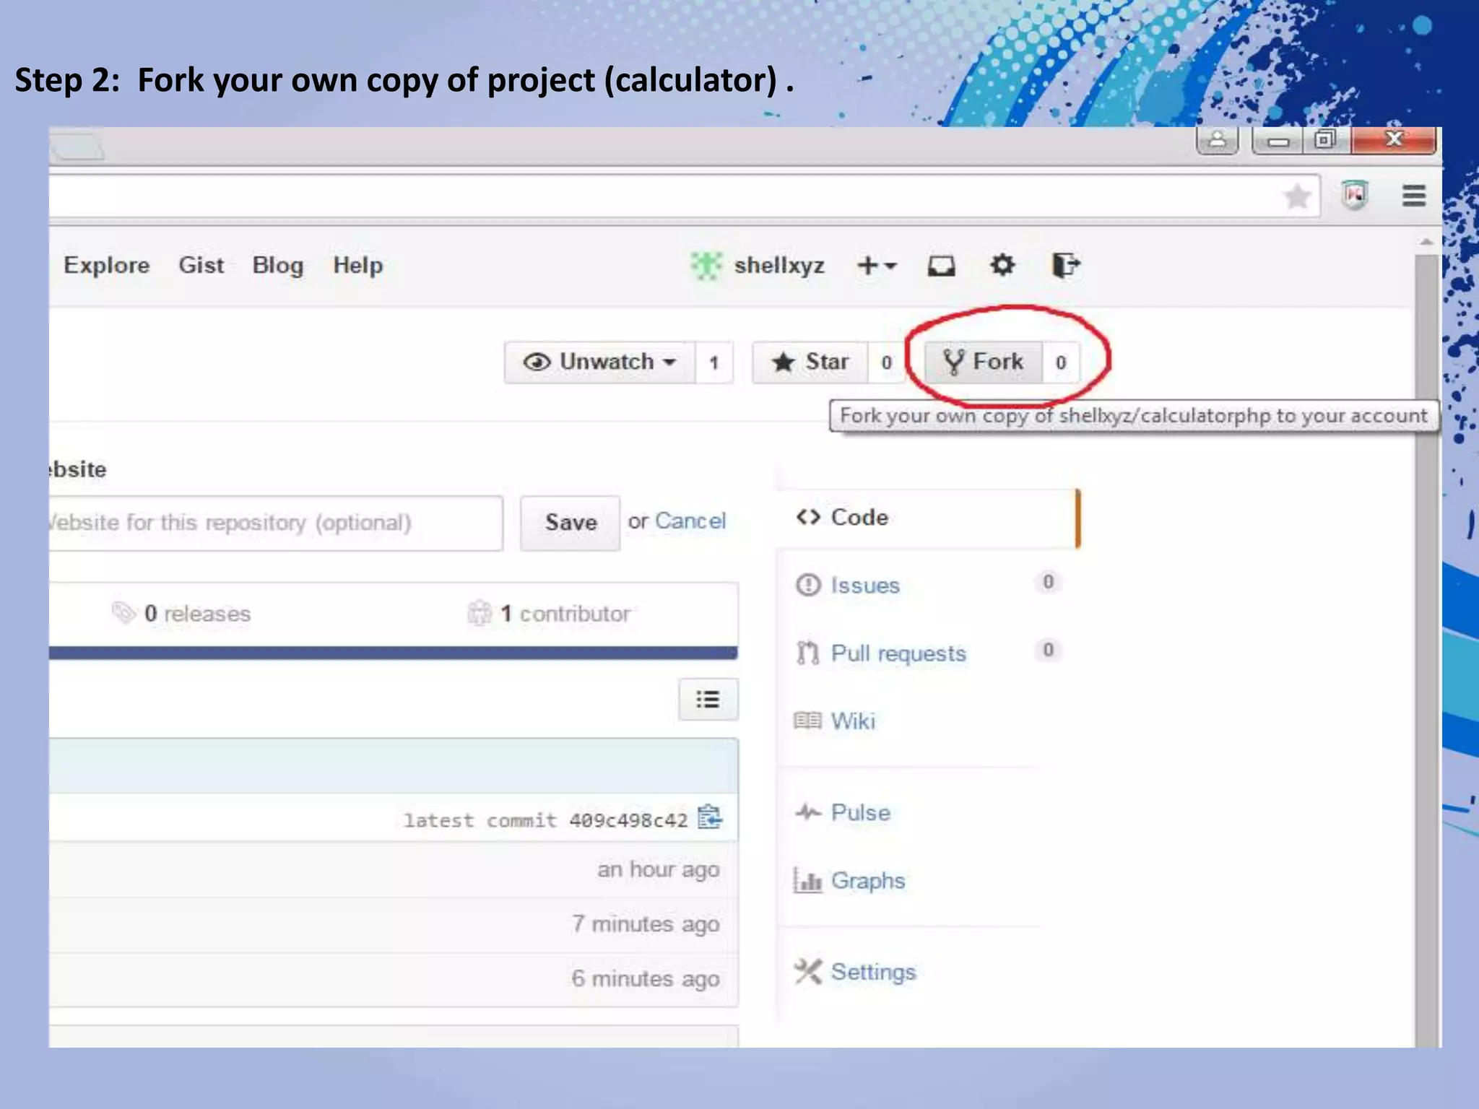Open Pull requests in the sidebar
This screenshot has width=1479, height=1109.
(x=898, y=653)
